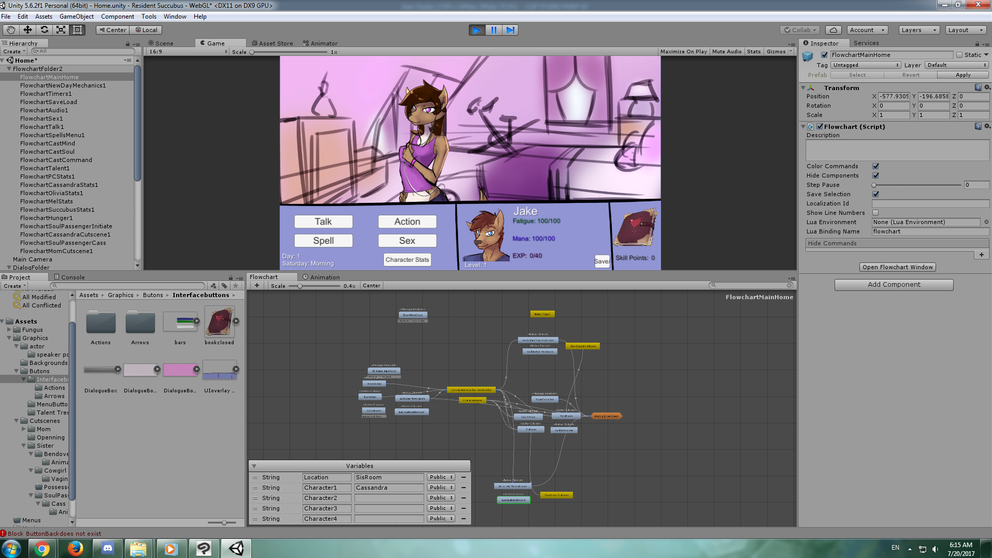The image size is (992, 558).
Task: Click the search by type icon in Project
Action: click(213, 286)
